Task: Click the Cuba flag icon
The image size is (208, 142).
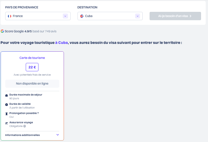Action: click(82, 16)
